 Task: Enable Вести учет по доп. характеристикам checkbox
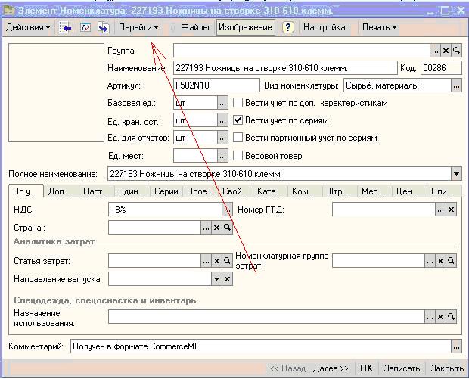click(238, 103)
